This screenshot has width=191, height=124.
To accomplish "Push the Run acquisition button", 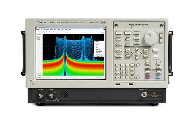I will coord(156,50).
